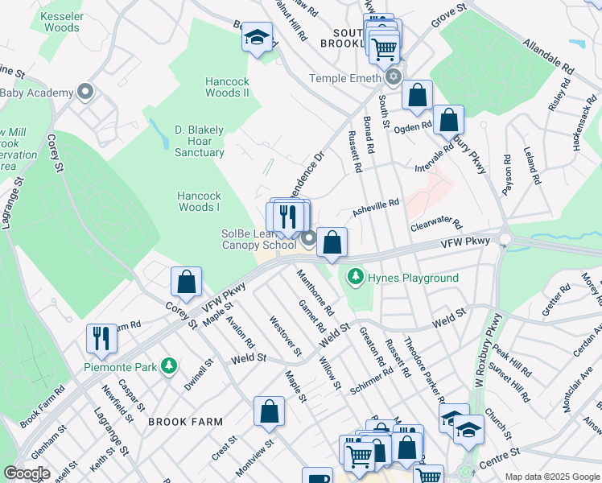Click the Baby Academy location pin
This screenshot has height=483, width=602.
[x=85, y=93]
